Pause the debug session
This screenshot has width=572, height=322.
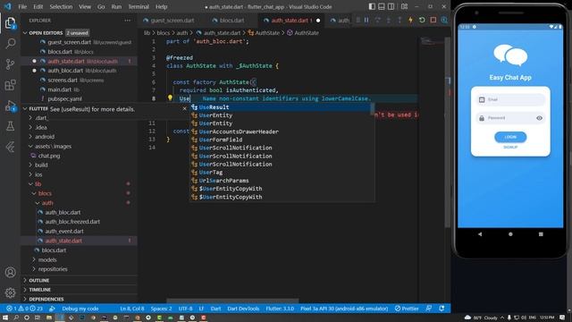(x=366, y=20)
